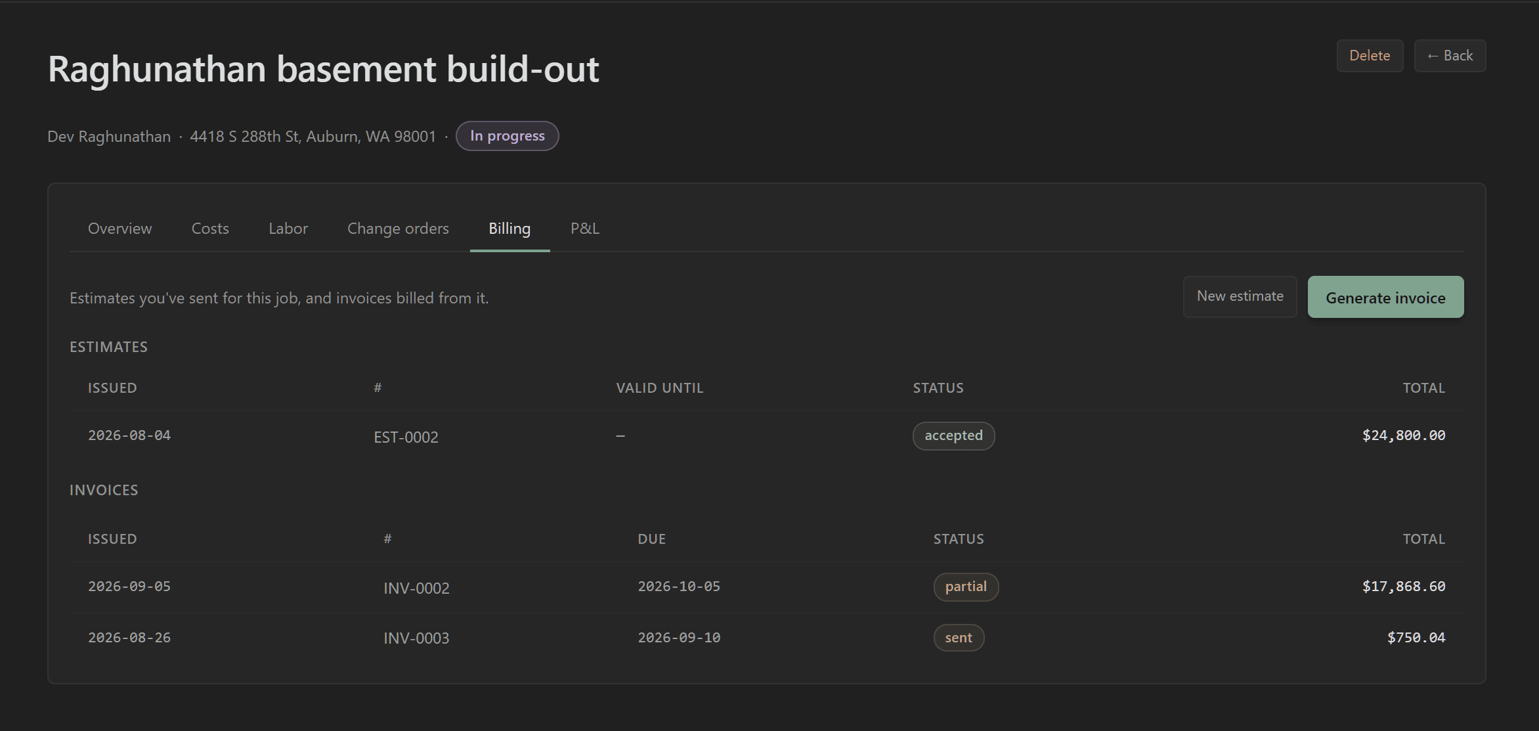
Task: Click the In progress status badge
Action: 507,136
